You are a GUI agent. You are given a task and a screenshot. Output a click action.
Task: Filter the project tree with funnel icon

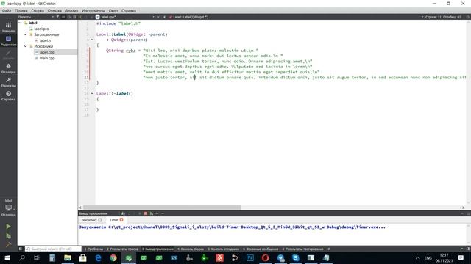point(57,17)
